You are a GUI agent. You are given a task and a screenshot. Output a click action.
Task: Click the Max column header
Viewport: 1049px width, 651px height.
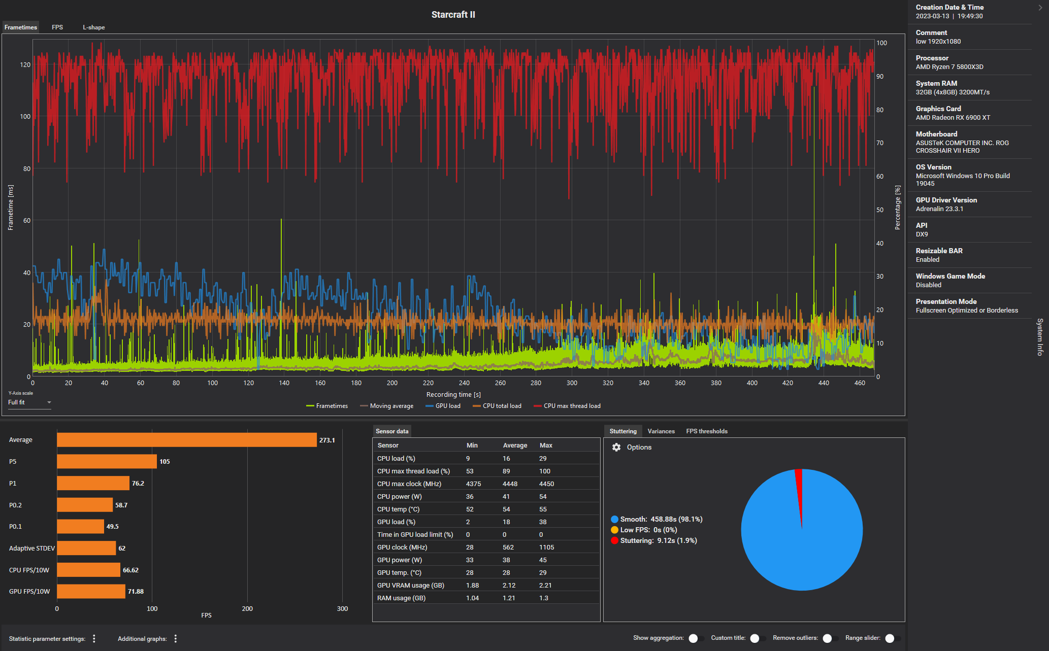546,445
